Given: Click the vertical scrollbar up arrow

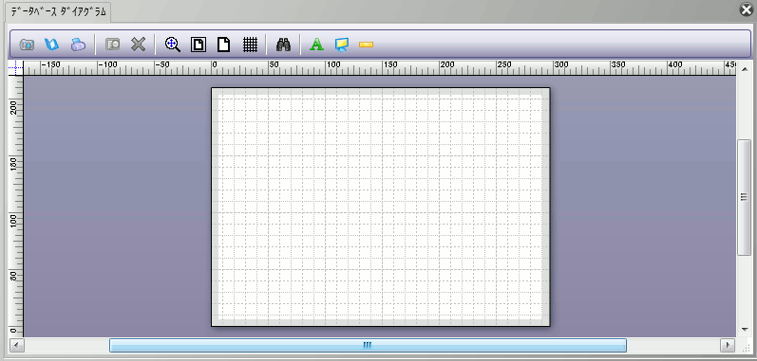Looking at the screenshot, I should pyautogui.click(x=745, y=69).
